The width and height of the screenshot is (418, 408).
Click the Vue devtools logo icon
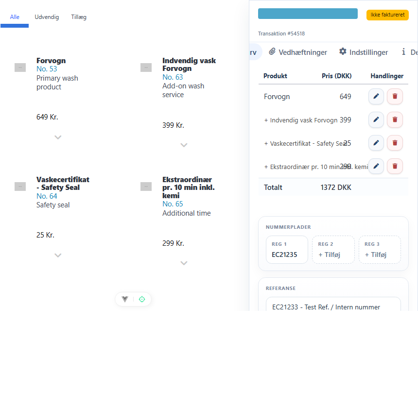(x=125, y=299)
